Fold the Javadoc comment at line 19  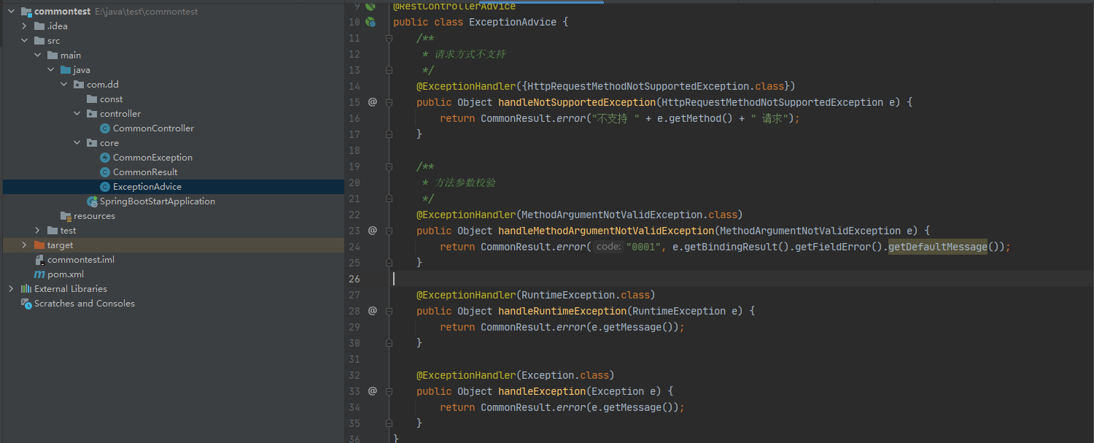[389, 166]
